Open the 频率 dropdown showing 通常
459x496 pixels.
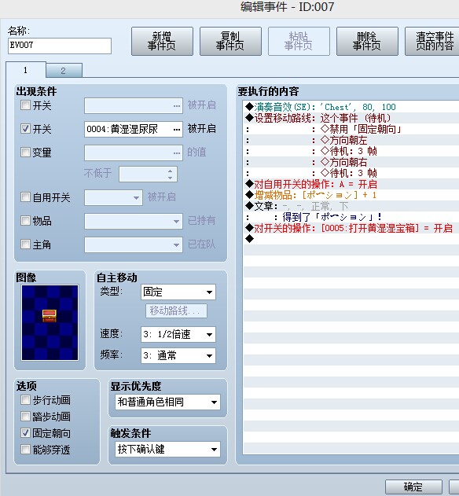pos(178,355)
